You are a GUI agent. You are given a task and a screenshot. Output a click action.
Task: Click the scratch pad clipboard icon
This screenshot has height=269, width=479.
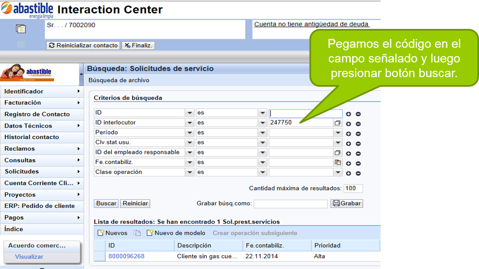(x=21, y=29)
